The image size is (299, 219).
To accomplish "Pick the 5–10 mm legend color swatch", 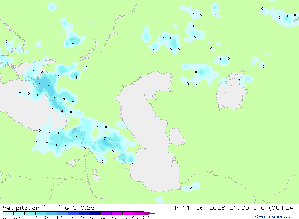I will coord(51,213).
